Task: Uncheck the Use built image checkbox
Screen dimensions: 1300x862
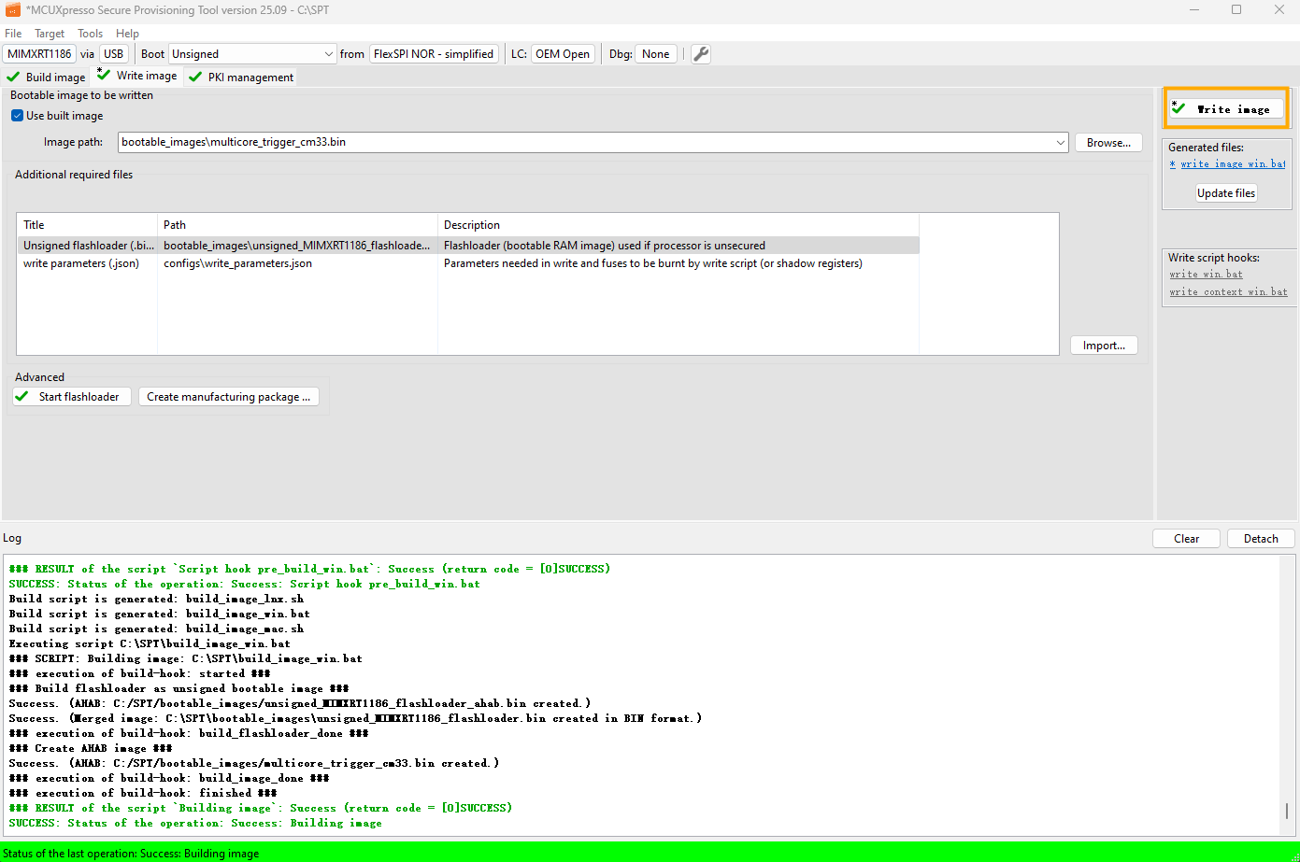Action: point(17,116)
